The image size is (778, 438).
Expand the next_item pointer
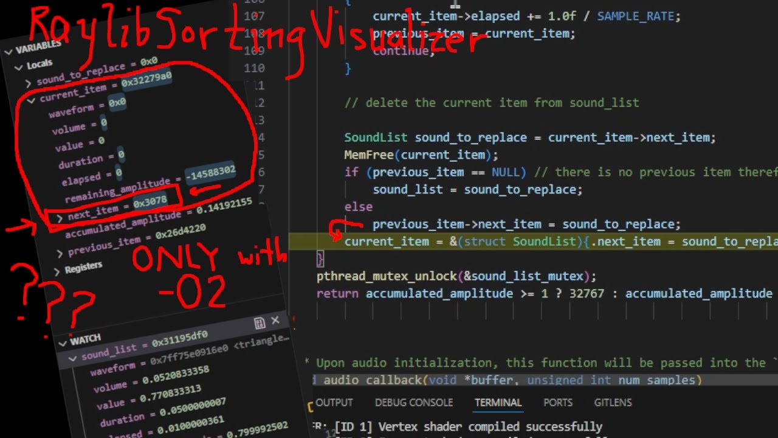pyautogui.click(x=60, y=218)
